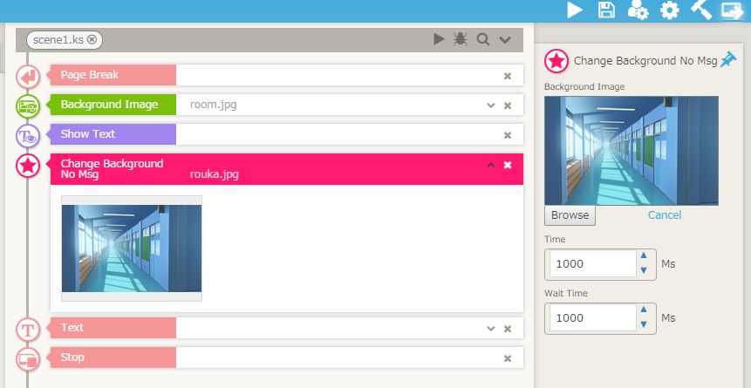The height and width of the screenshot is (388, 751).
Task: Delete the Stop component
Action: tap(508, 358)
